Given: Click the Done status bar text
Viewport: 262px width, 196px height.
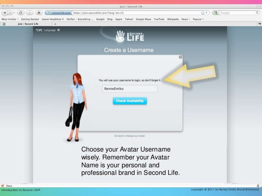Looking at the screenshot, I should [x=9, y=186].
